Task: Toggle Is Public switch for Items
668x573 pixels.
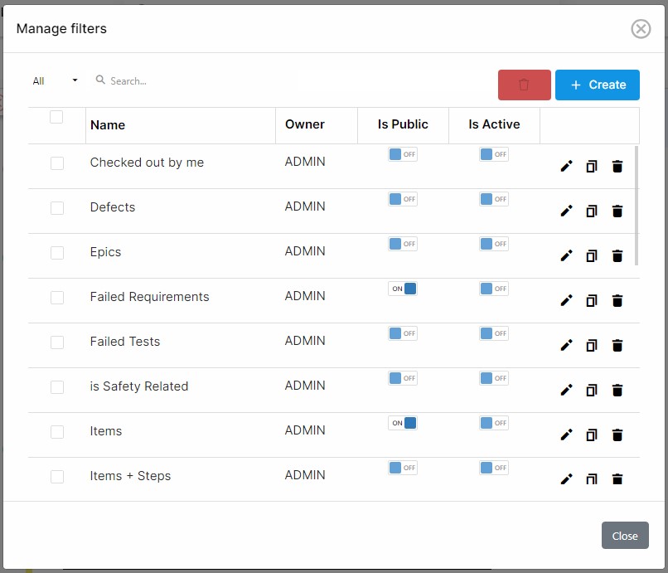Action: pos(403,423)
